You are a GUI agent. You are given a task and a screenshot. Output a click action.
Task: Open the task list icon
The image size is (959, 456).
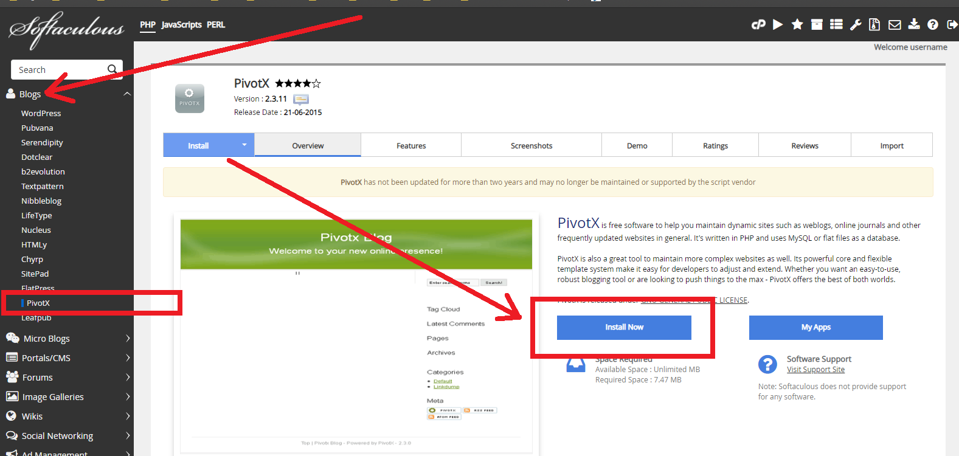click(836, 24)
